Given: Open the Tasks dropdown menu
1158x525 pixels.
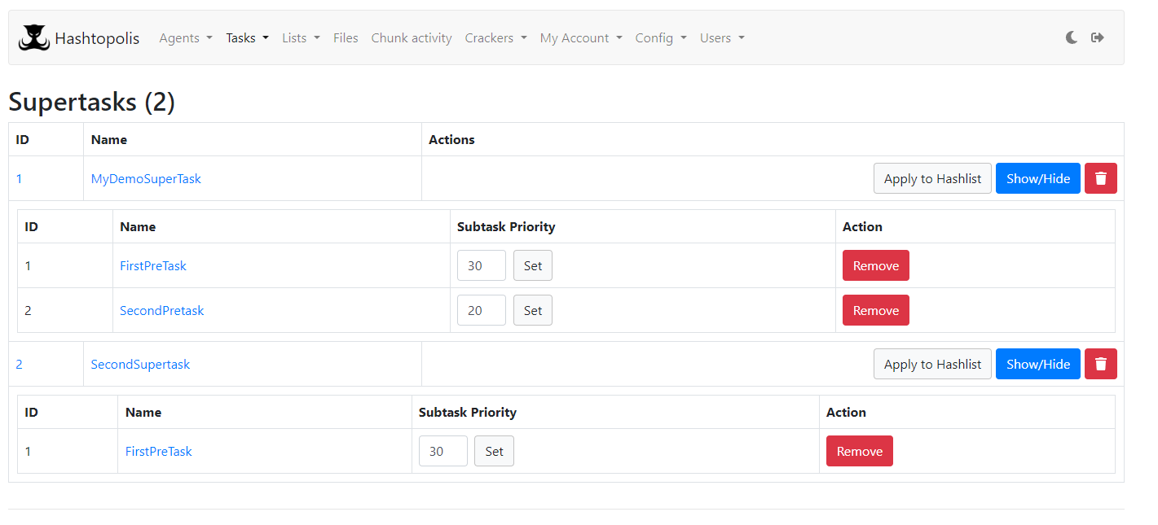Looking at the screenshot, I should click(x=248, y=37).
